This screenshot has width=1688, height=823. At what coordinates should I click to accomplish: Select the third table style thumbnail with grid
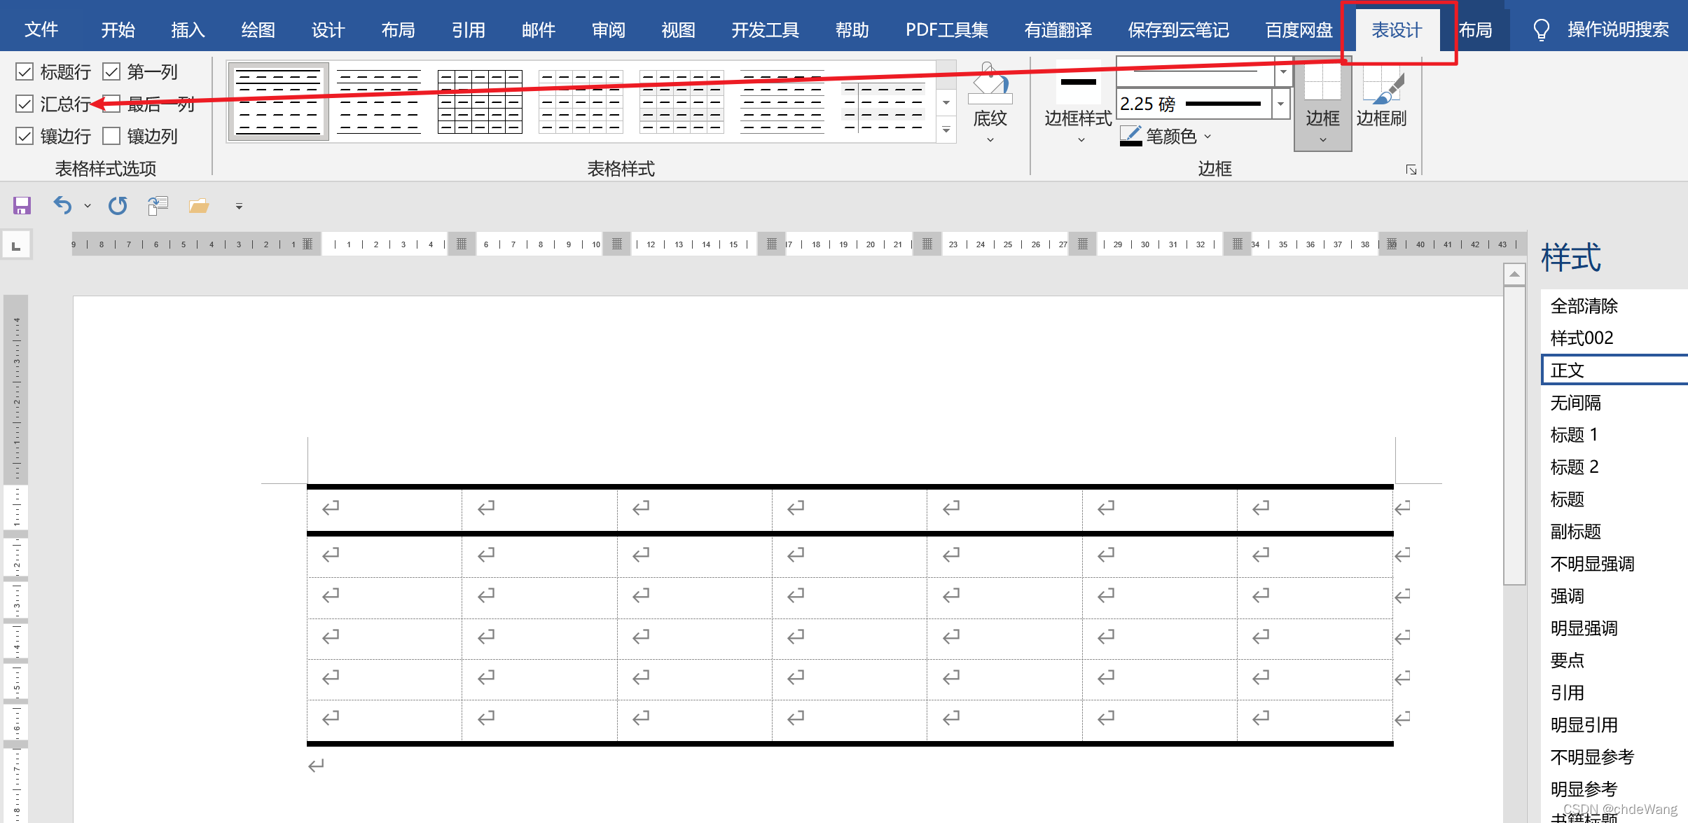[480, 102]
